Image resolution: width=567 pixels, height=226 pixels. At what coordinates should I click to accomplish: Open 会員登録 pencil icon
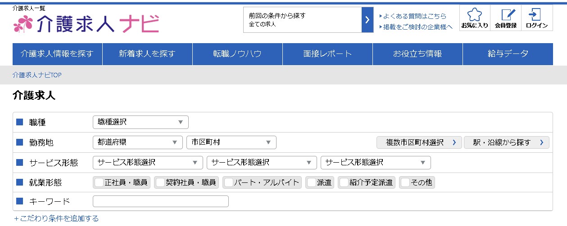tap(506, 15)
